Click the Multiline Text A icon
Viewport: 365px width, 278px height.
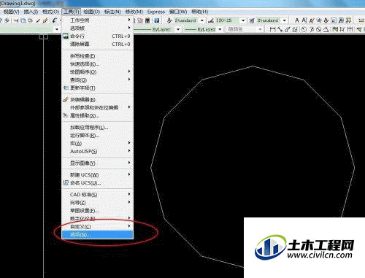tap(297, 20)
